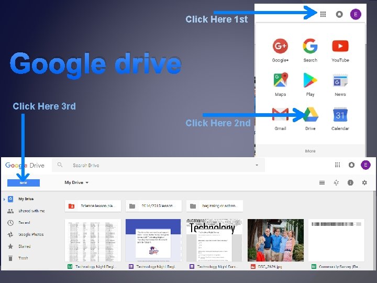Launch Drive from the apps menu
This screenshot has width=377, height=283.
pos(311,118)
